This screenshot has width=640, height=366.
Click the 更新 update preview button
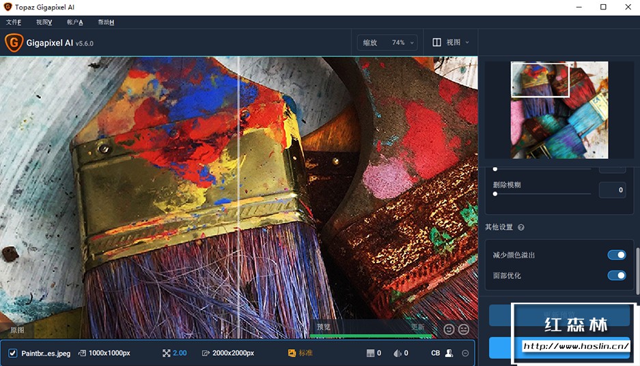point(417,327)
